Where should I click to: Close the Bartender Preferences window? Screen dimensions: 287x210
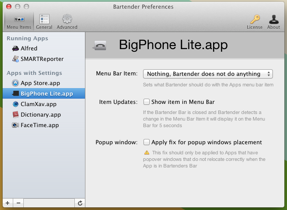(9, 7)
